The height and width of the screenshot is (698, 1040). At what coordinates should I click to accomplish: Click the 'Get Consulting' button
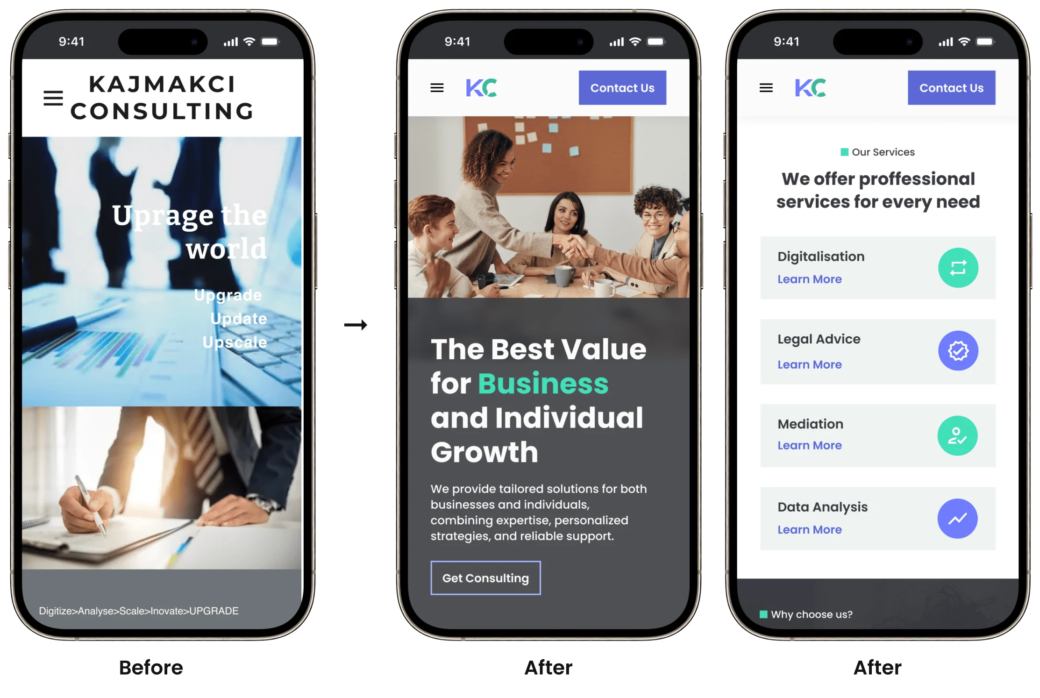coord(486,578)
